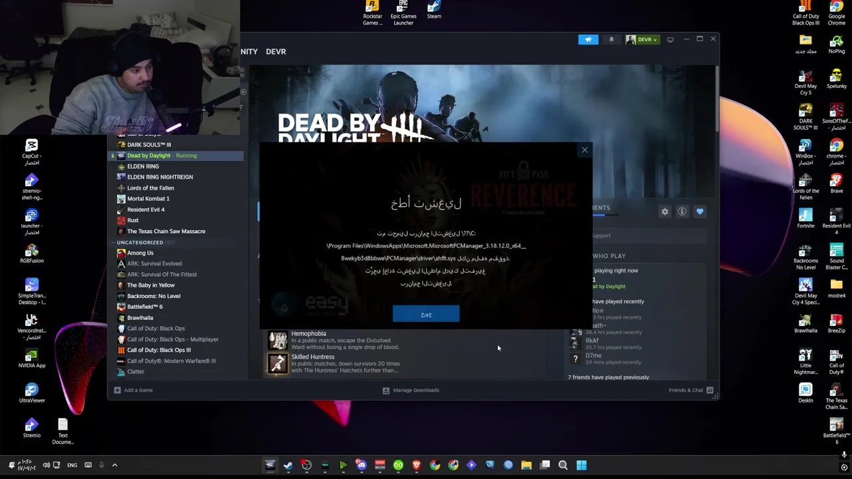852x479 pixels.
Task: View 7 friends have played previously
Action: tap(608, 377)
